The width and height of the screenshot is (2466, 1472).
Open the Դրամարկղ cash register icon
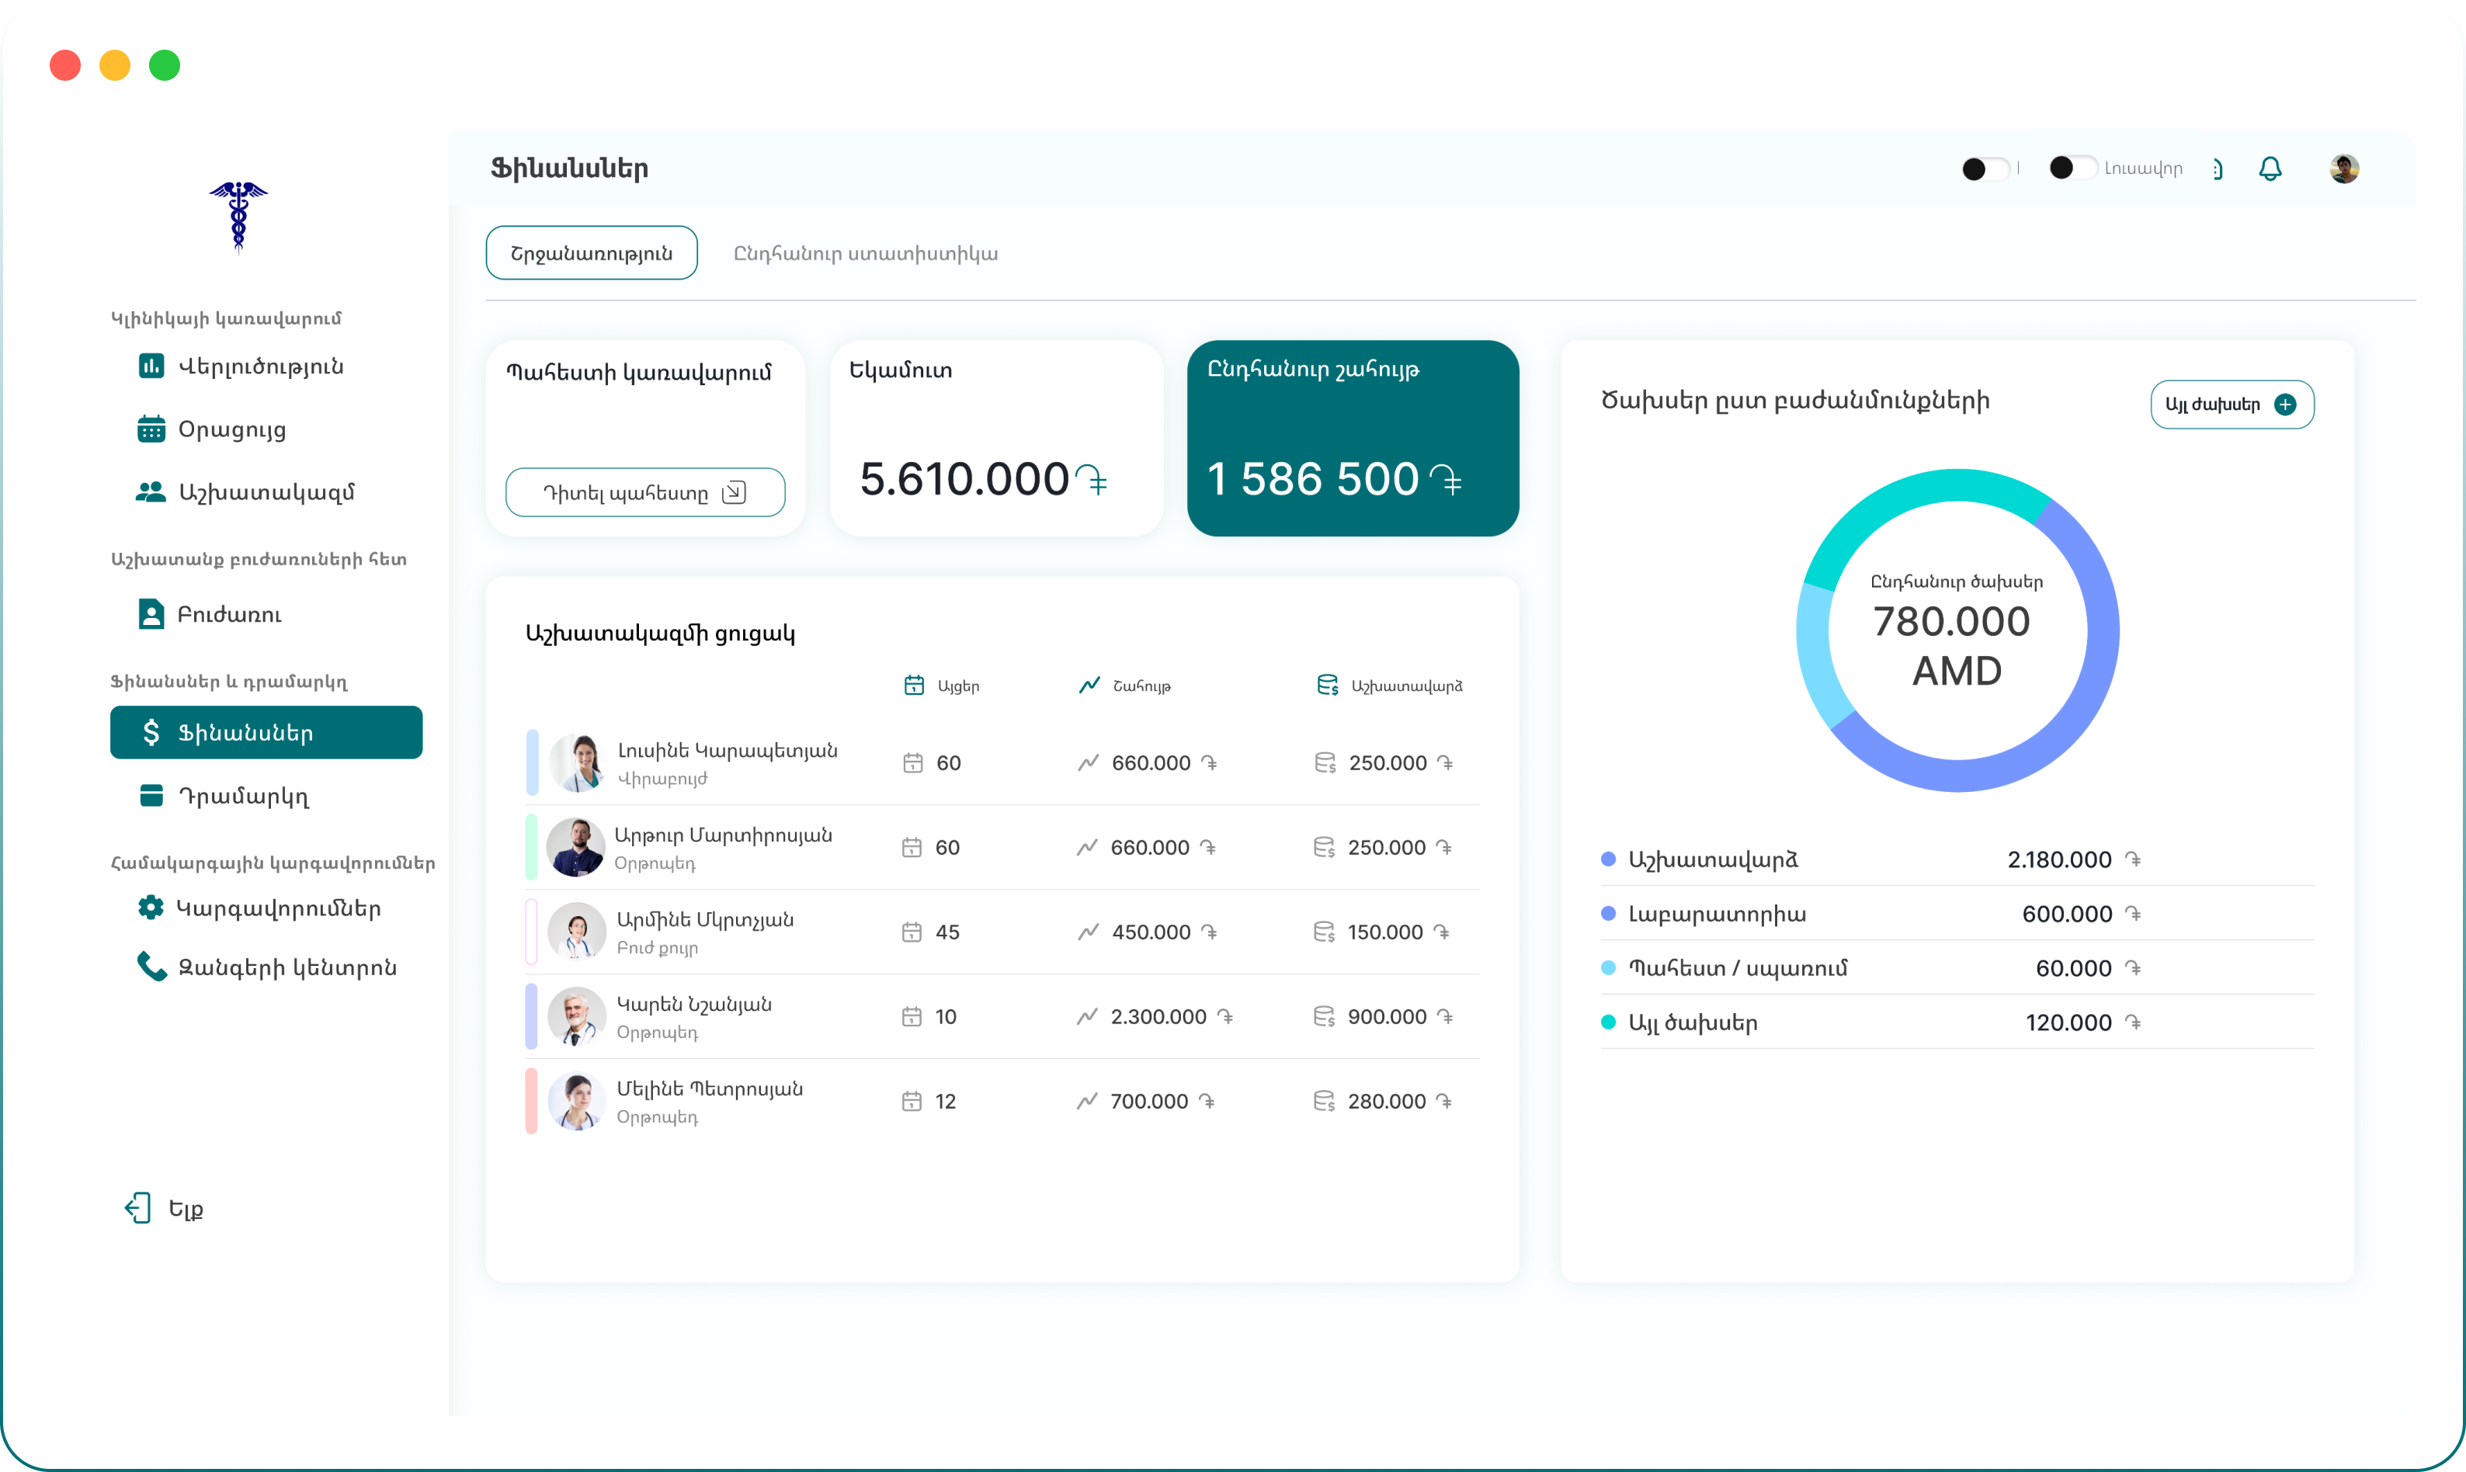151,796
